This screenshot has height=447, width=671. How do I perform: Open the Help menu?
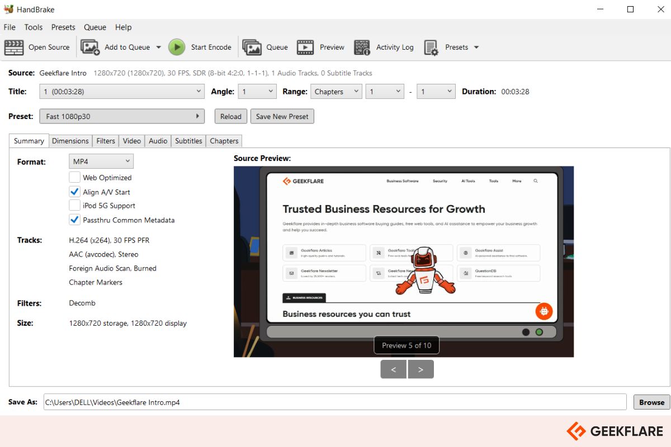(x=124, y=27)
